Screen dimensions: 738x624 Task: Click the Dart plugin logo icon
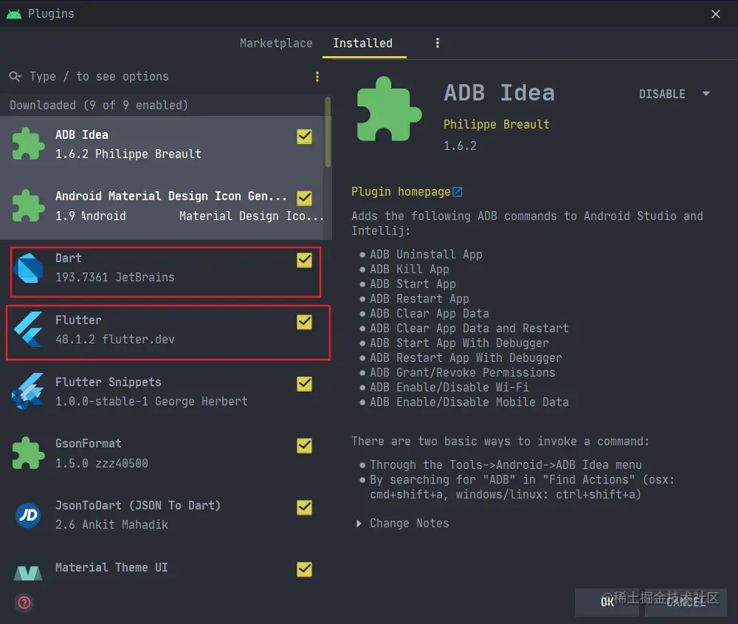click(x=28, y=268)
